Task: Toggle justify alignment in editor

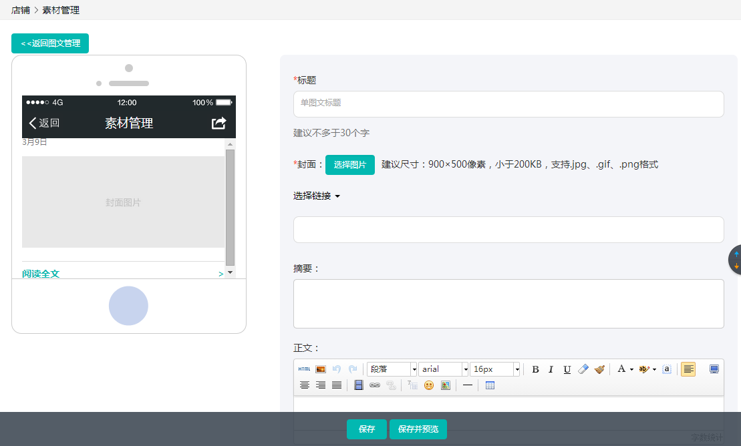Action: coord(337,385)
